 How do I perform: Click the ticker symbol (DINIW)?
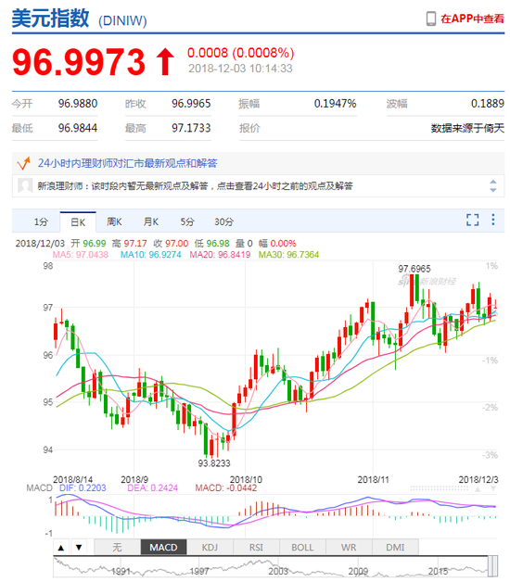coord(122,20)
